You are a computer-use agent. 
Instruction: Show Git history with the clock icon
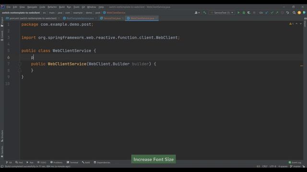[x=282, y=13]
